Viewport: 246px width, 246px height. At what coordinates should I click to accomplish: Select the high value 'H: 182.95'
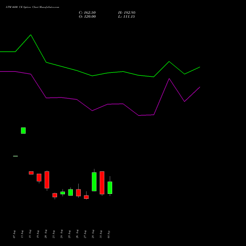(x=127, y=13)
